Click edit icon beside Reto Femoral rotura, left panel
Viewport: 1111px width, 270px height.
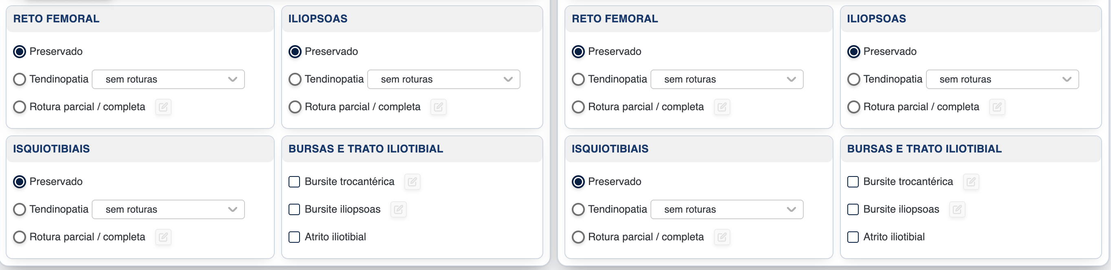163,107
